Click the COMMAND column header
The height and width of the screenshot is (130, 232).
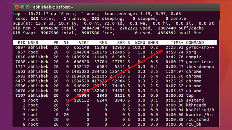coord(195,42)
